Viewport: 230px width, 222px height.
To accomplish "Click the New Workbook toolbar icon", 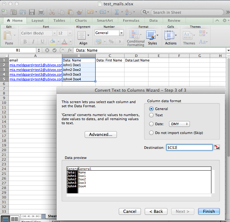I will click(4, 12).
